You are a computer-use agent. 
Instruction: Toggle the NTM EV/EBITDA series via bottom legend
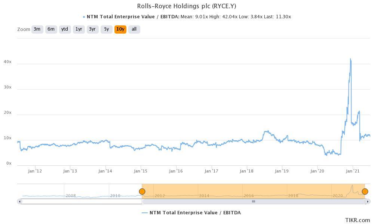tap(195, 212)
